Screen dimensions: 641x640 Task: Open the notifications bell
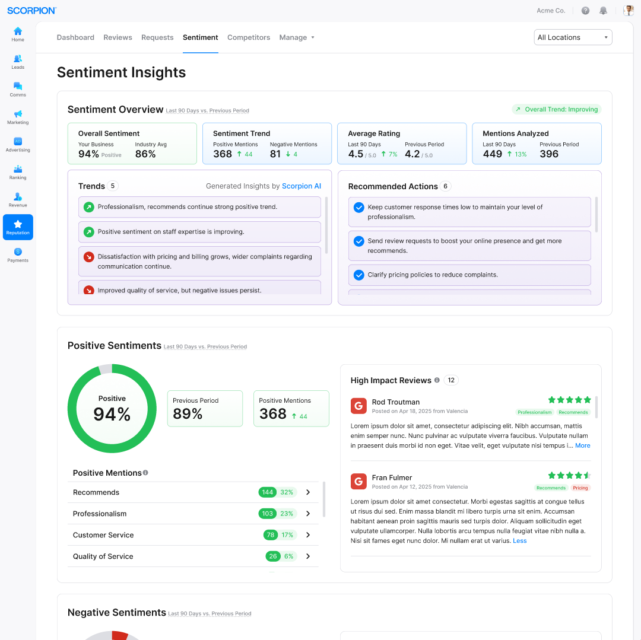click(603, 11)
